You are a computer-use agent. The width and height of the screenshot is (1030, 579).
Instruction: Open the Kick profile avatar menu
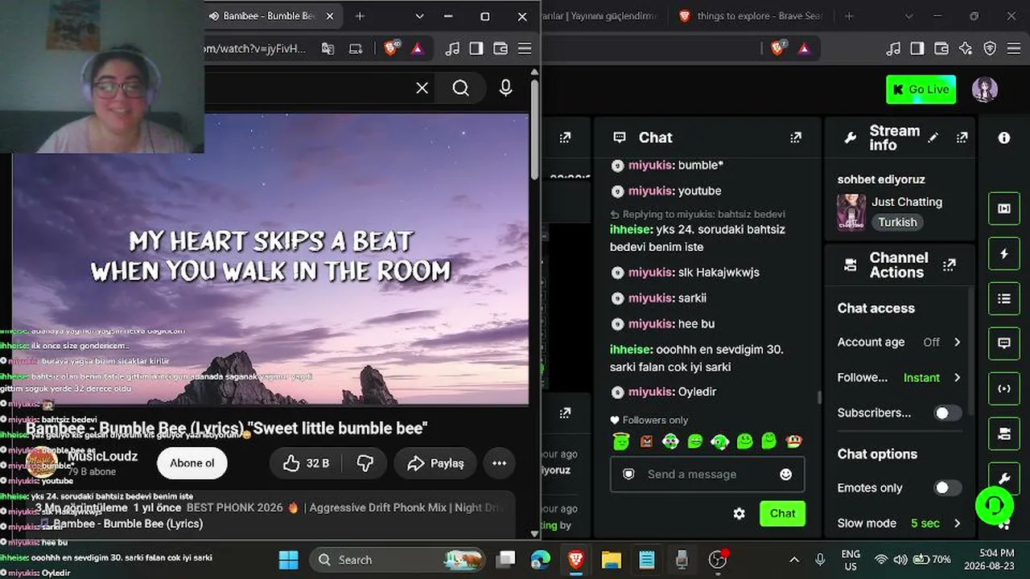[985, 89]
